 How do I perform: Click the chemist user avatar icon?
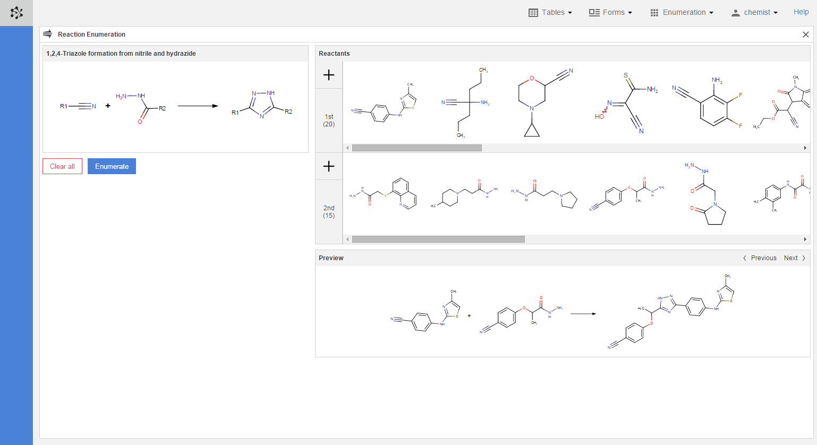736,13
